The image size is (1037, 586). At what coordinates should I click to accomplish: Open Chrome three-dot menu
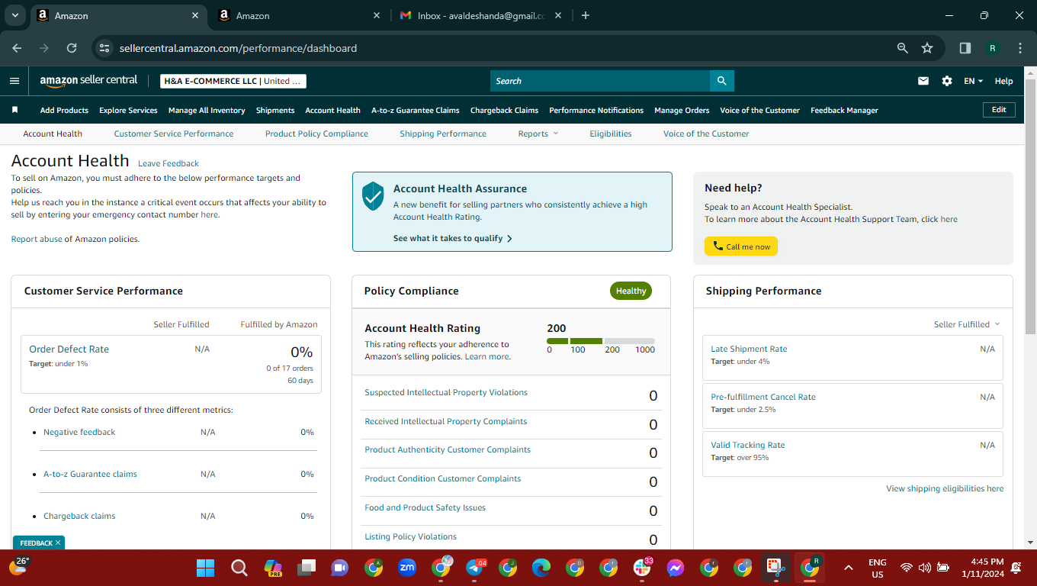pyautogui.click(x=1020, y=48)
